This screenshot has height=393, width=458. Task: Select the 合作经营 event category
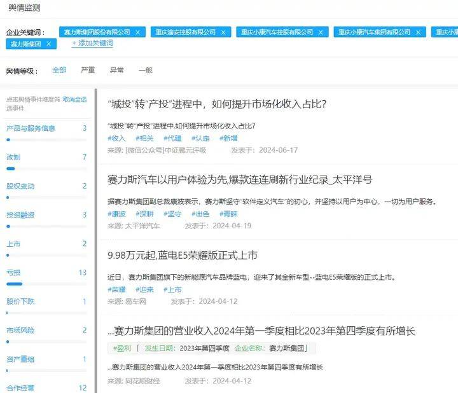click(x=20, y=388)
